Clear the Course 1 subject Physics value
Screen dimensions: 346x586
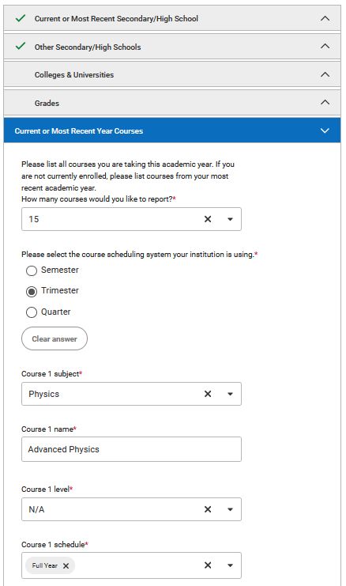coord(208,394)
